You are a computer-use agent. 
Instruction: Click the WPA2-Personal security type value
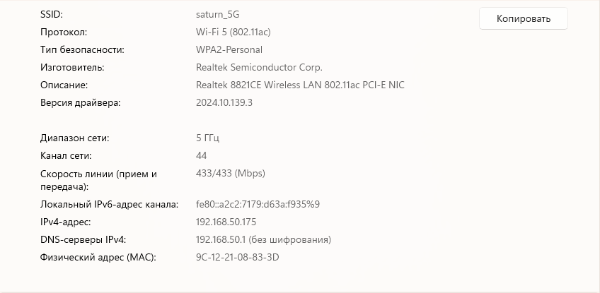pyautogui.click(x=229, y=50)
